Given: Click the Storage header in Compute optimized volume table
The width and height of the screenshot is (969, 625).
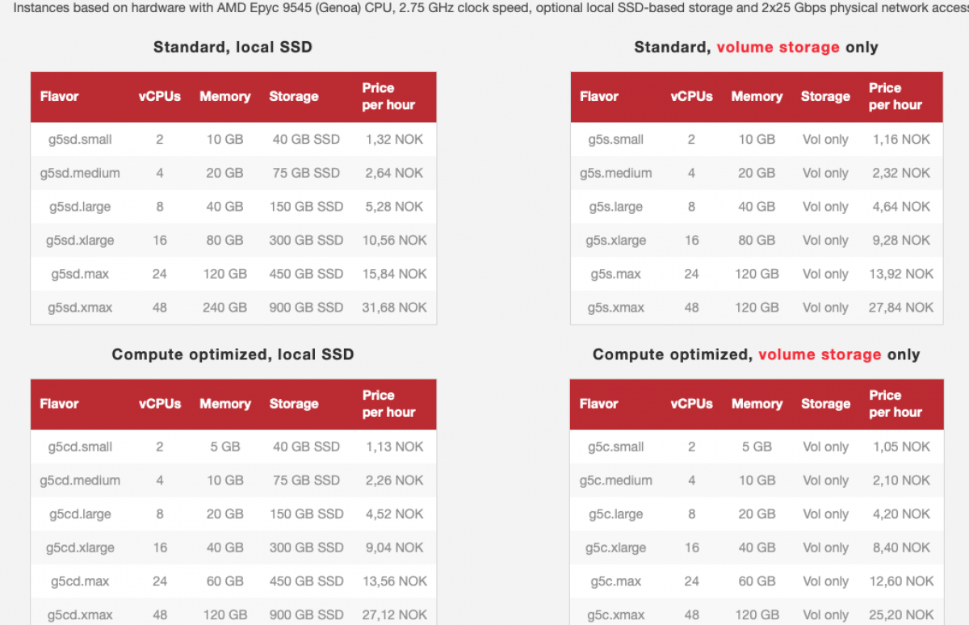Looking at the screenshot, I should [825, 404].
